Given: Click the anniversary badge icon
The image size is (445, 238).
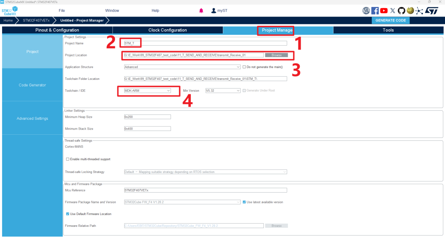Looking at the screenshot, I should click(366, 11).
